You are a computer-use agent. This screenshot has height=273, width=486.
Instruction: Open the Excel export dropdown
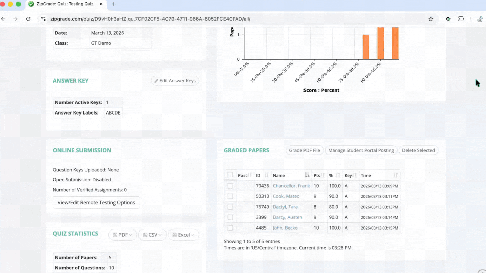click(x=184, y=235)
